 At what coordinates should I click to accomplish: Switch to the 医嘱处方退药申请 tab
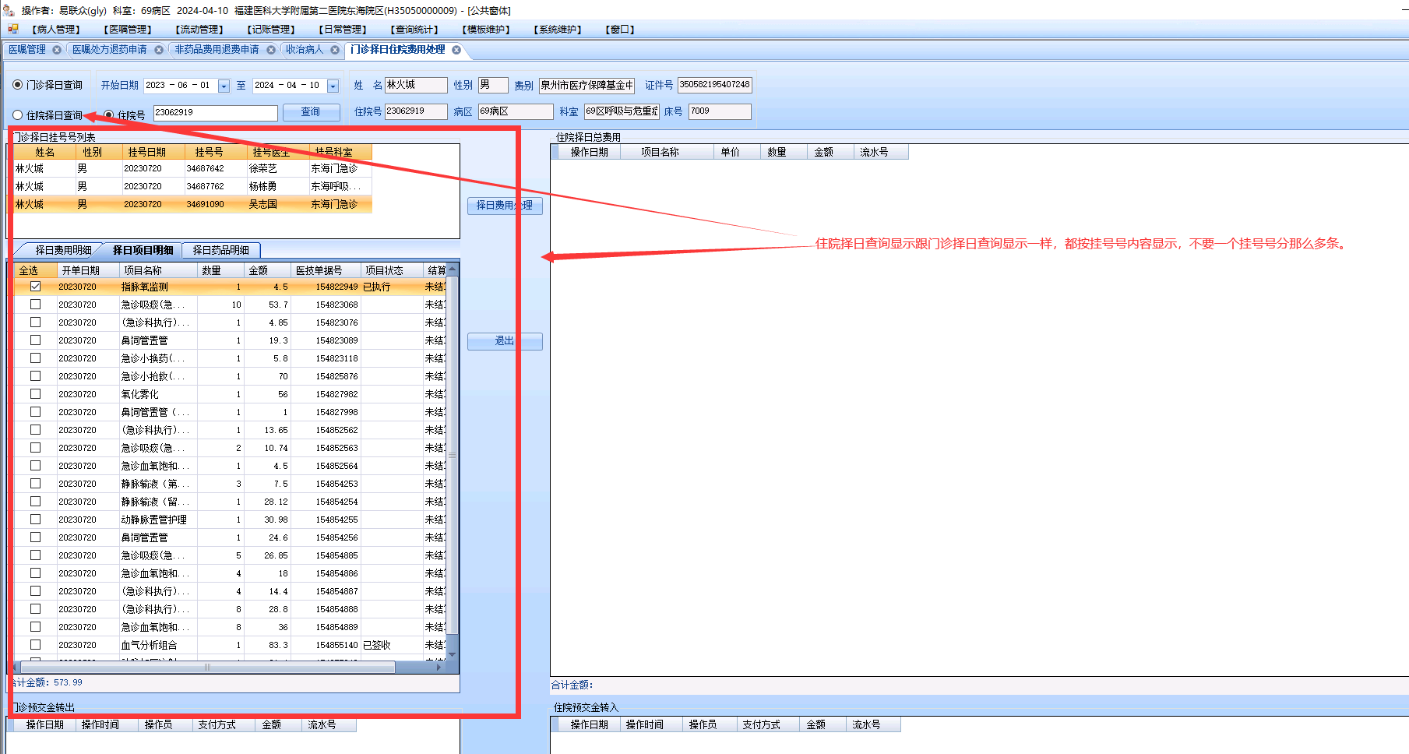click(x=110, y=50)
